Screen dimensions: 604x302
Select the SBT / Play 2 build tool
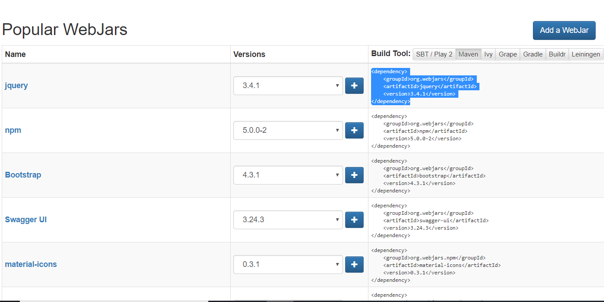[434, 54]
